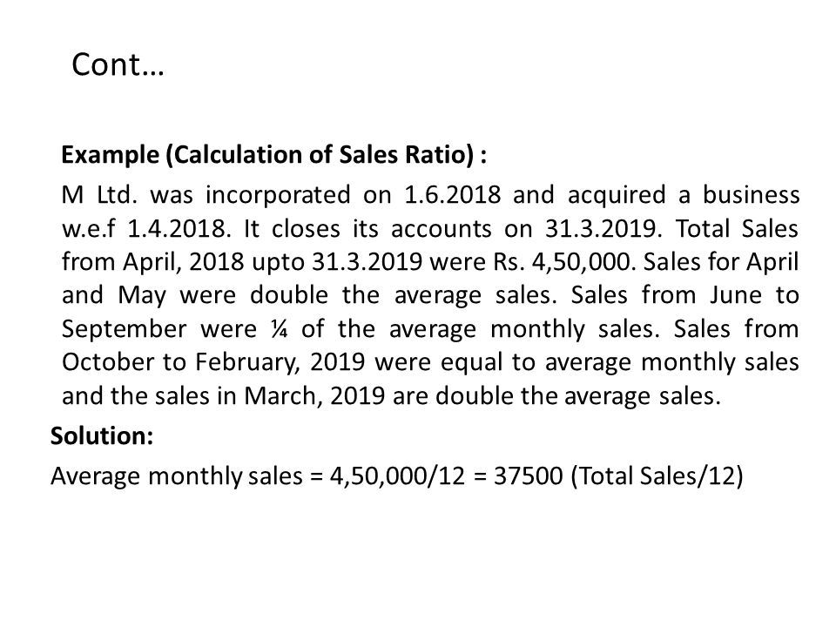Click the result '37500' in the solution
The width and height of the screenshot is (836, 627).
point(528,475)
